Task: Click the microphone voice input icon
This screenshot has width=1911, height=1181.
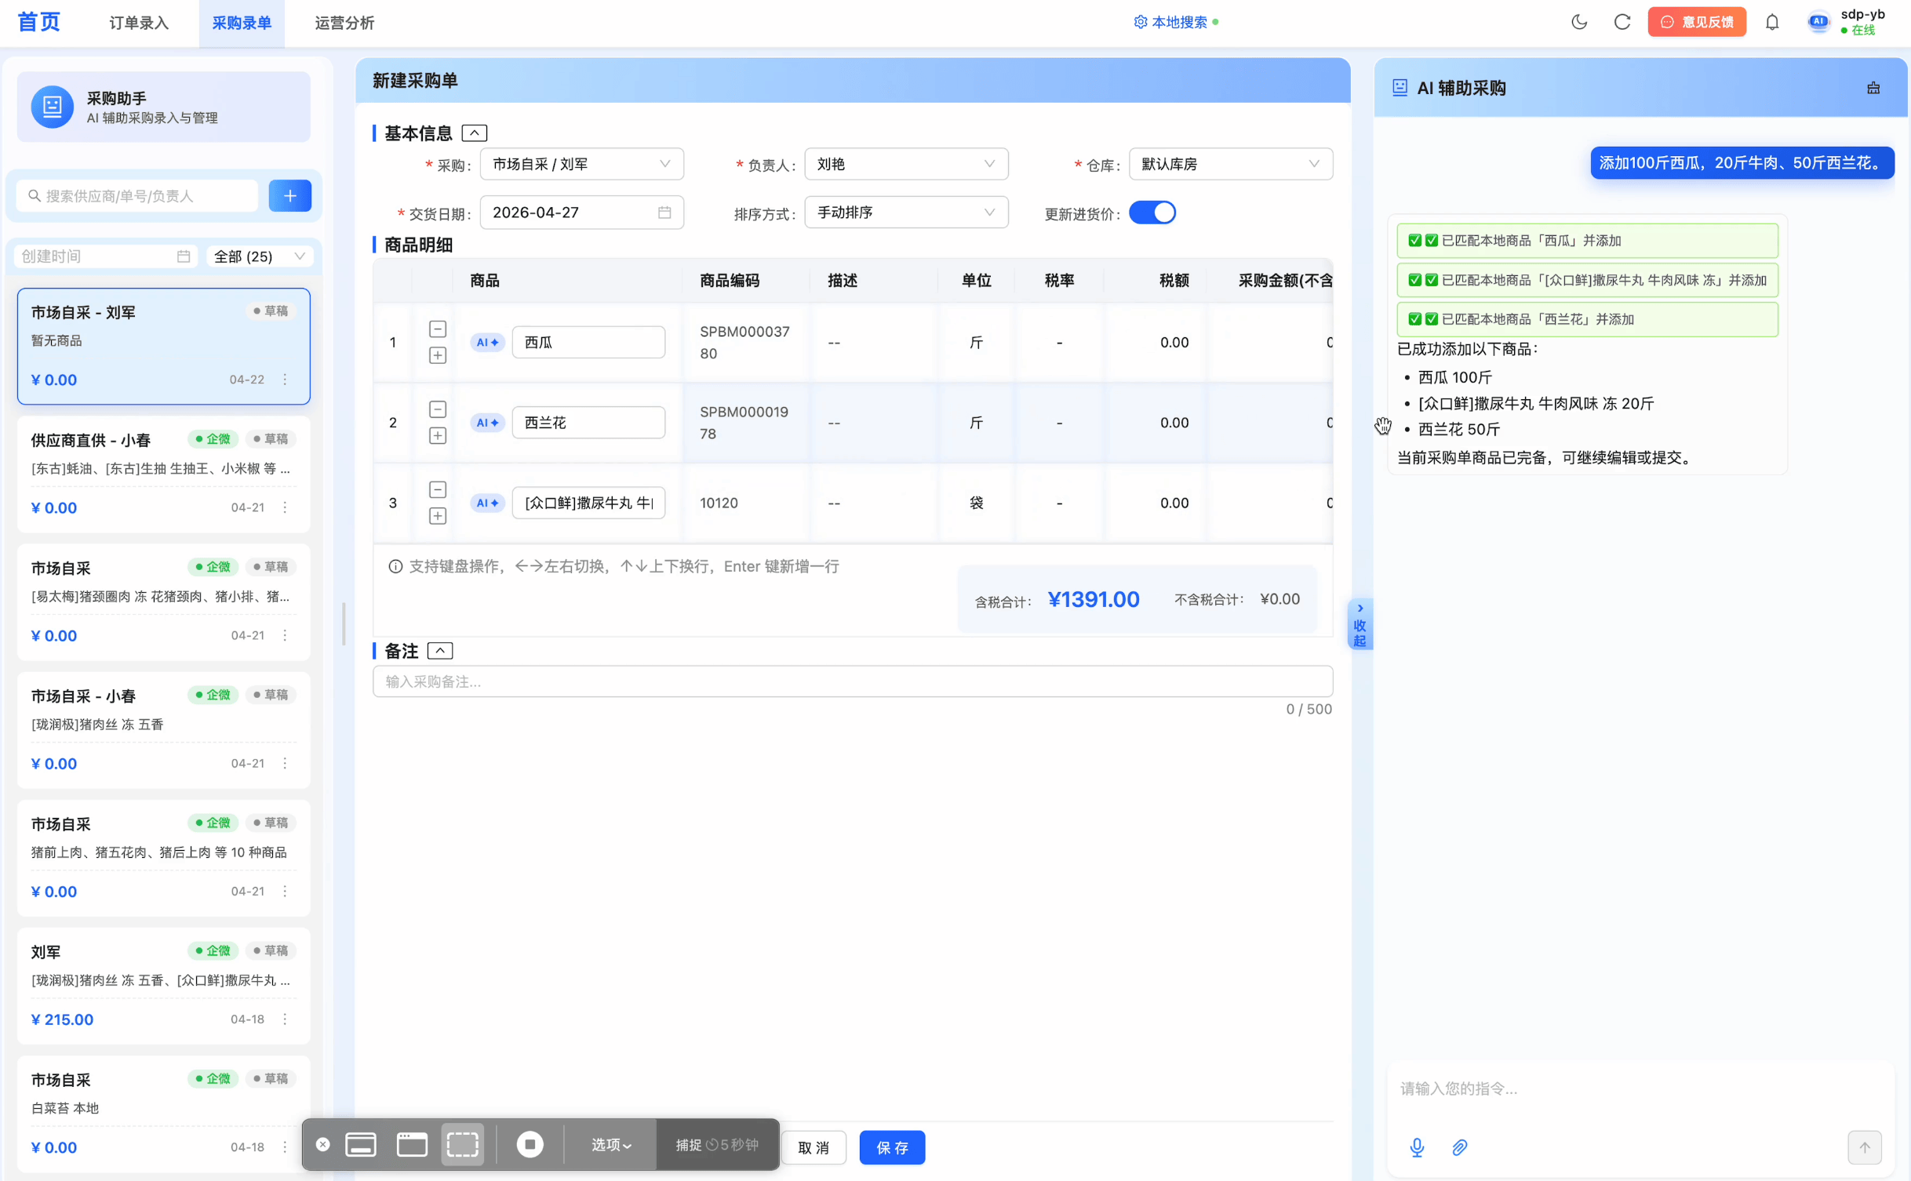Action: pos(1417,1147)
